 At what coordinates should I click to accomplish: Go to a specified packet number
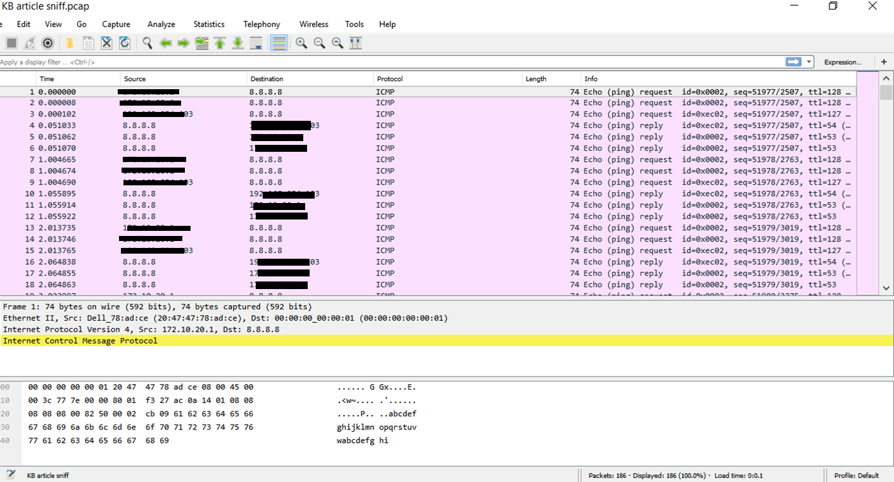(x=202, y=43)
